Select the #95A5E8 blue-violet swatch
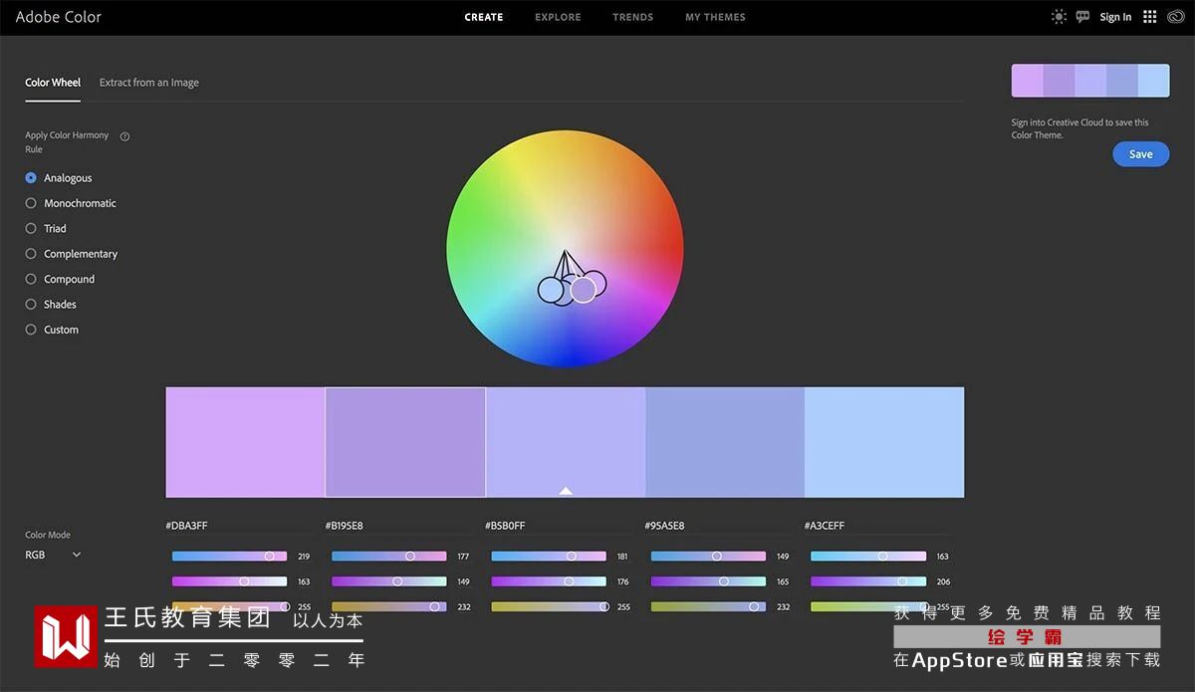 725,442
